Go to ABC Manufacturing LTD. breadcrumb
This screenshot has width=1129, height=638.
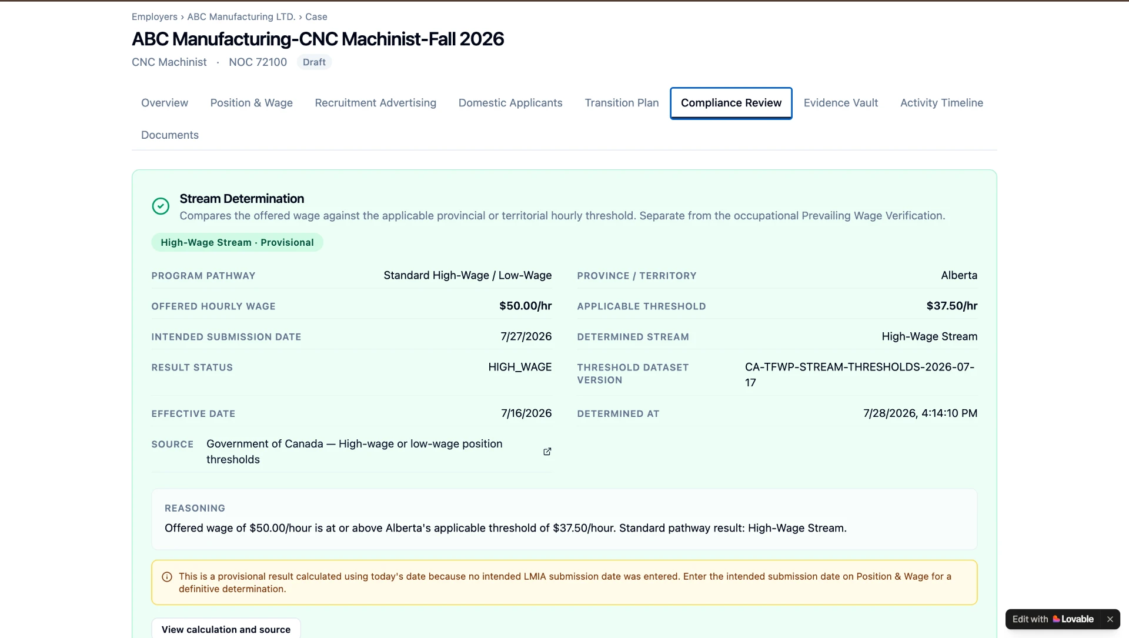pyautogui.click(x=241, y=17)
